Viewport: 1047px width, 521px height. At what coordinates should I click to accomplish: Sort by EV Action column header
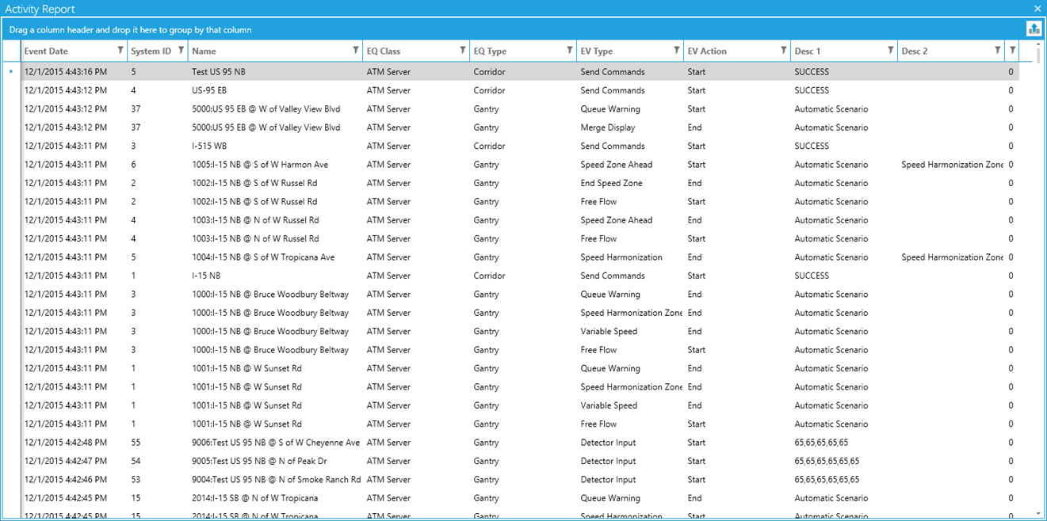[707, 51]
